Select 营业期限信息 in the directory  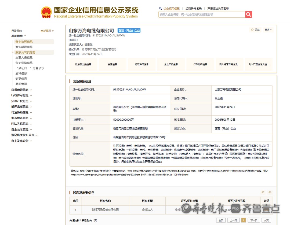(x=24, y=47)
